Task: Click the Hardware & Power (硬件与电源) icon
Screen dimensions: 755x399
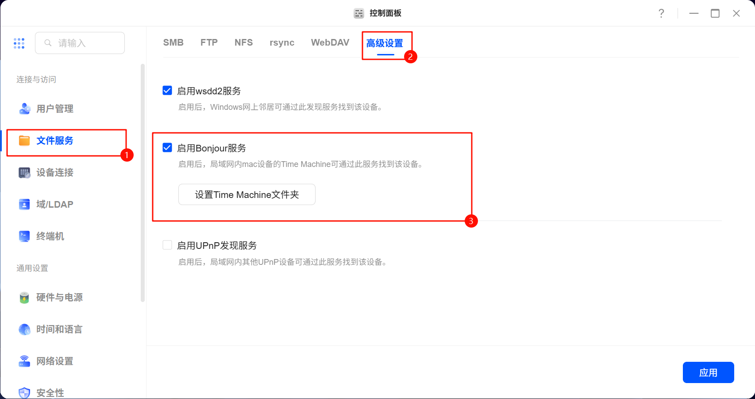Action: coord(24,298)
